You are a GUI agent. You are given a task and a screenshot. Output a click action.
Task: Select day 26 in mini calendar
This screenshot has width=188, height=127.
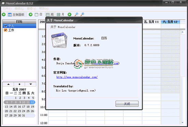click(32, 111)
